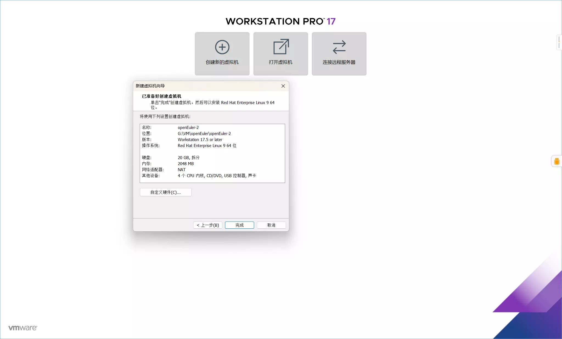This screenshot has height=339, width=562.
Task: Click the NAT network adapter setting row
Action: pyautogui.click(x=181, y=169)
